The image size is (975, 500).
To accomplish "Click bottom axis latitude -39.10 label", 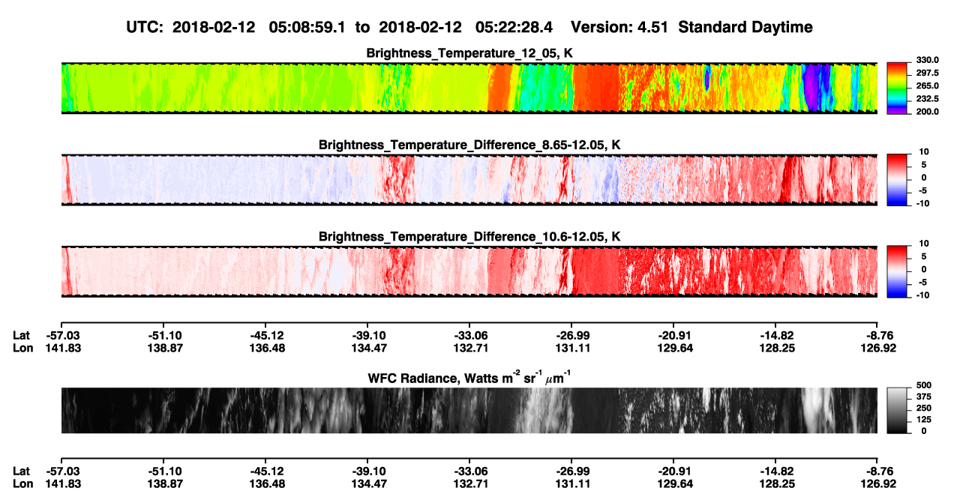I will click(368, 472).
